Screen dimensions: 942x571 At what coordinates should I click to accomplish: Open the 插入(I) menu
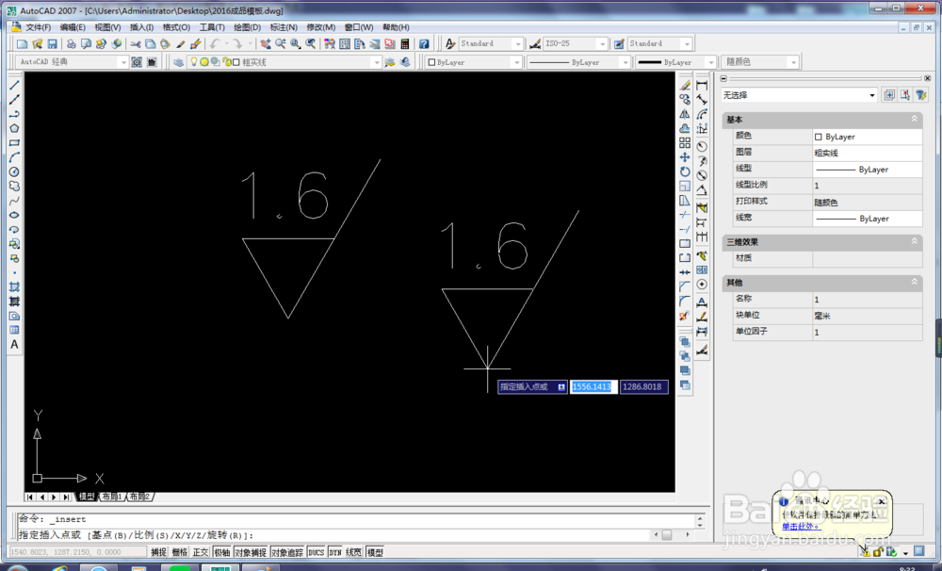point(141,27)
